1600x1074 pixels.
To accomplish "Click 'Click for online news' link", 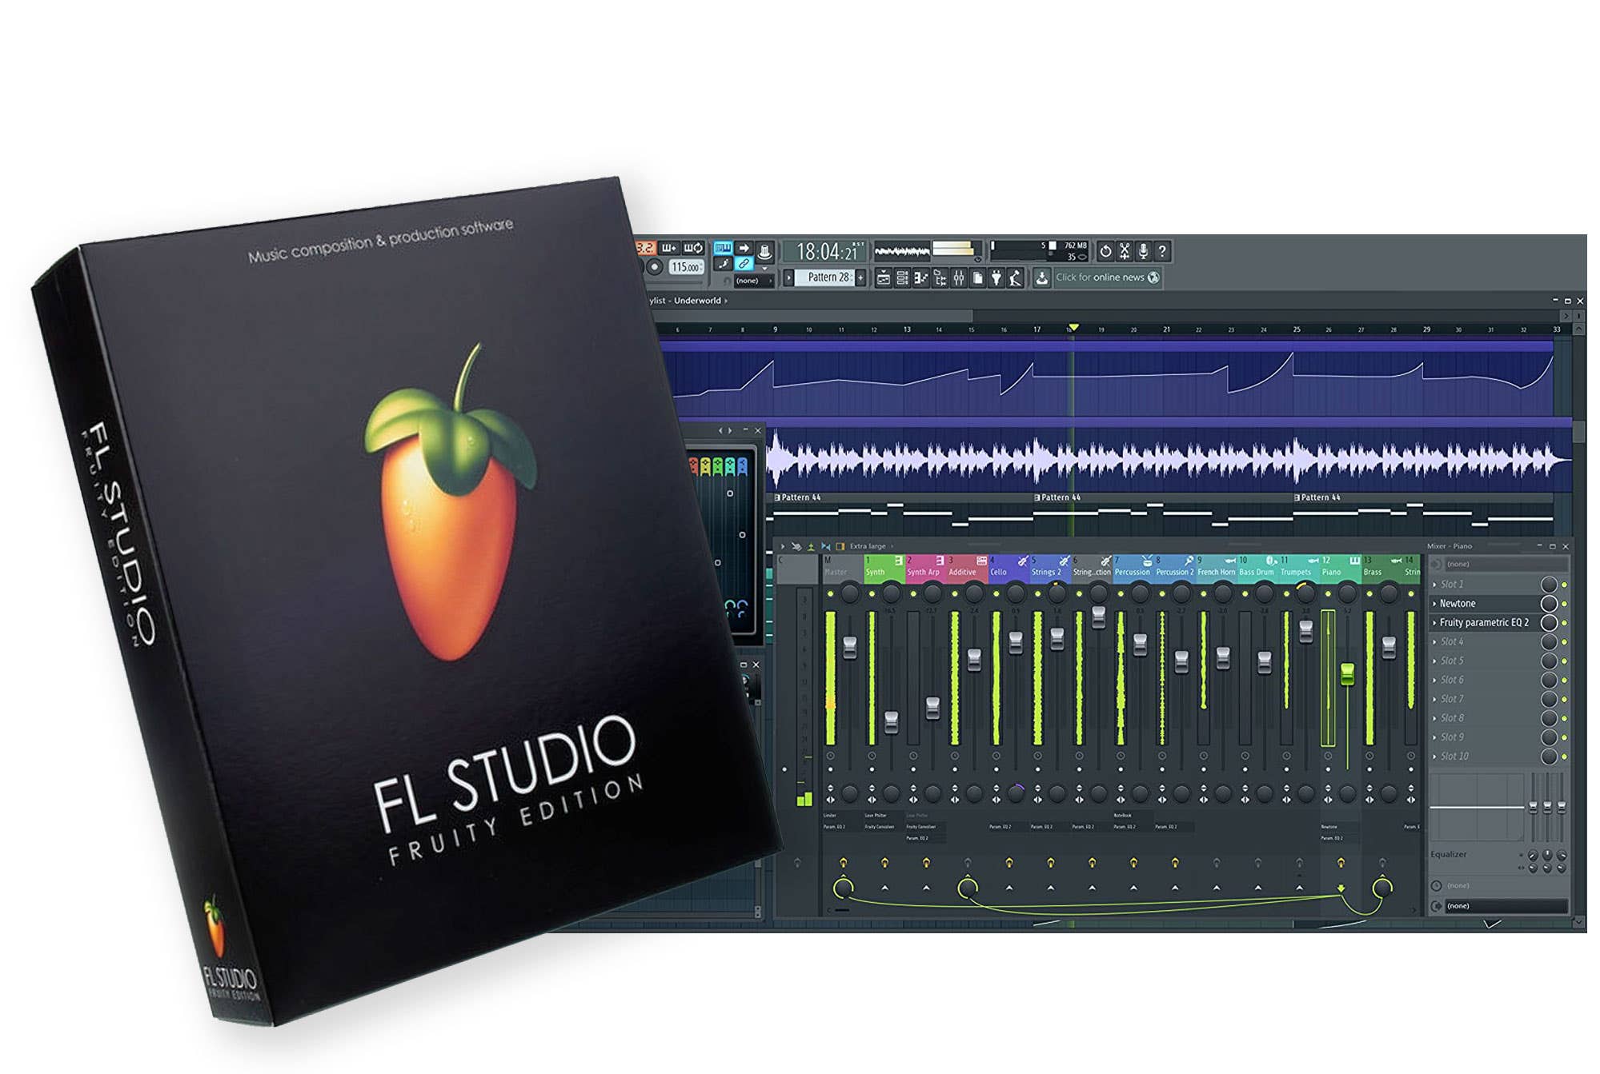I will 1100,277.
